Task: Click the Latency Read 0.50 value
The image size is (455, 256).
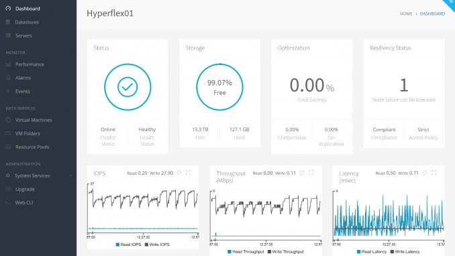Action: 391,173
